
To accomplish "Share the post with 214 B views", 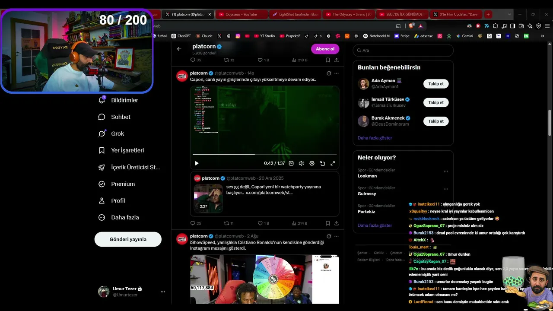I will [336, 223].
